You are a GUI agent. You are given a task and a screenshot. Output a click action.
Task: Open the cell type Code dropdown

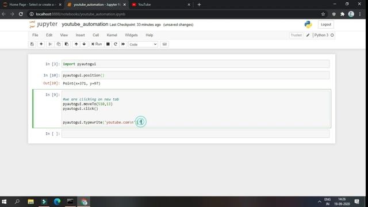pos(143,44)
